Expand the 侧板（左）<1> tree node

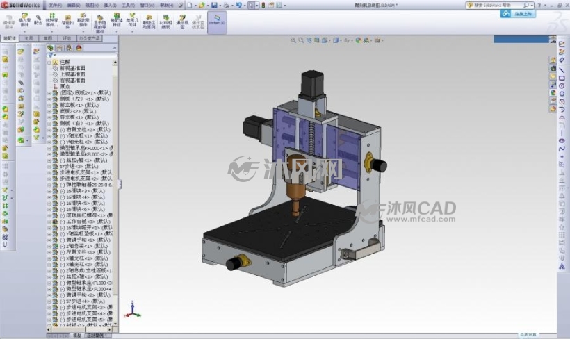49,99
